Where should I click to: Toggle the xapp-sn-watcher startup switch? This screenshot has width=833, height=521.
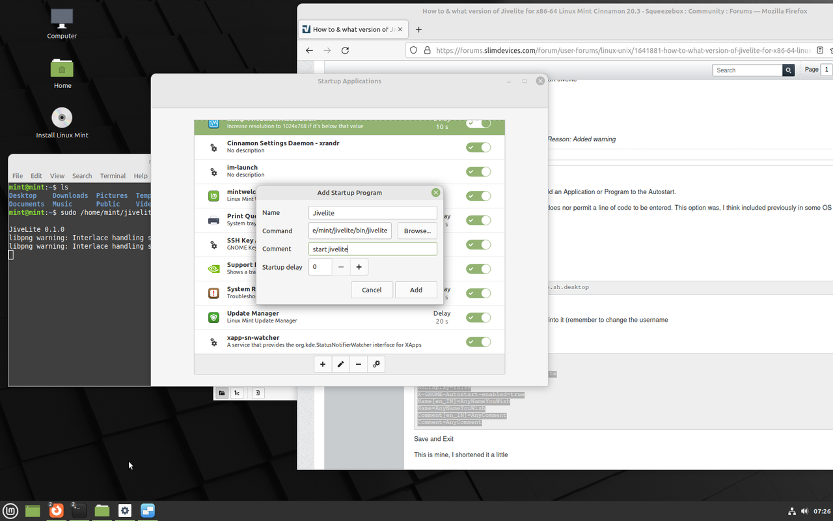(478, 342)
